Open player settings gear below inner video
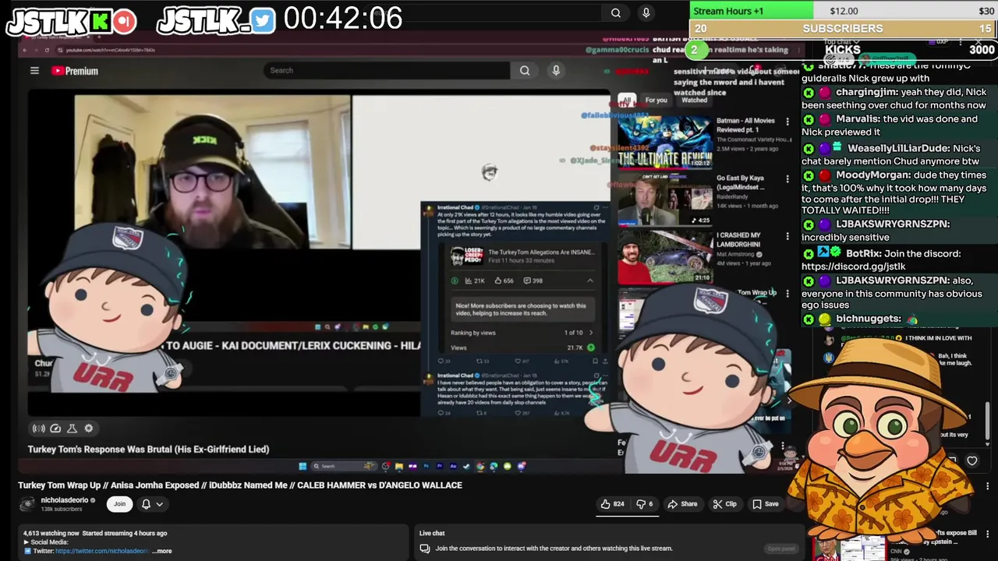 pos(88,429)
